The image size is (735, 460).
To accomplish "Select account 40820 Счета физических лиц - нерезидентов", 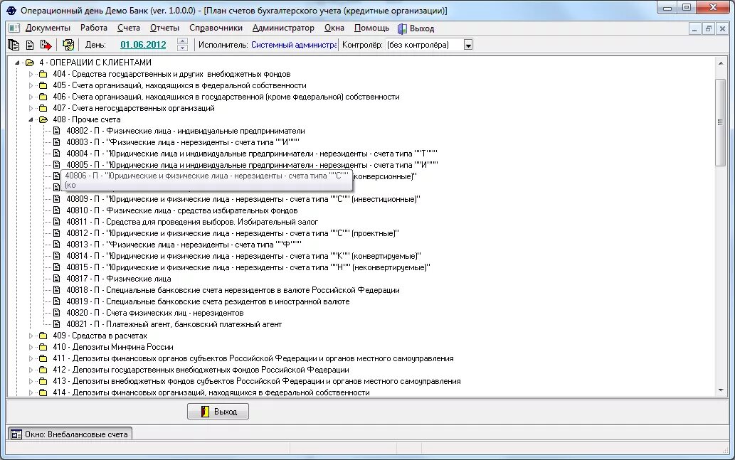I will click(154, 313).
